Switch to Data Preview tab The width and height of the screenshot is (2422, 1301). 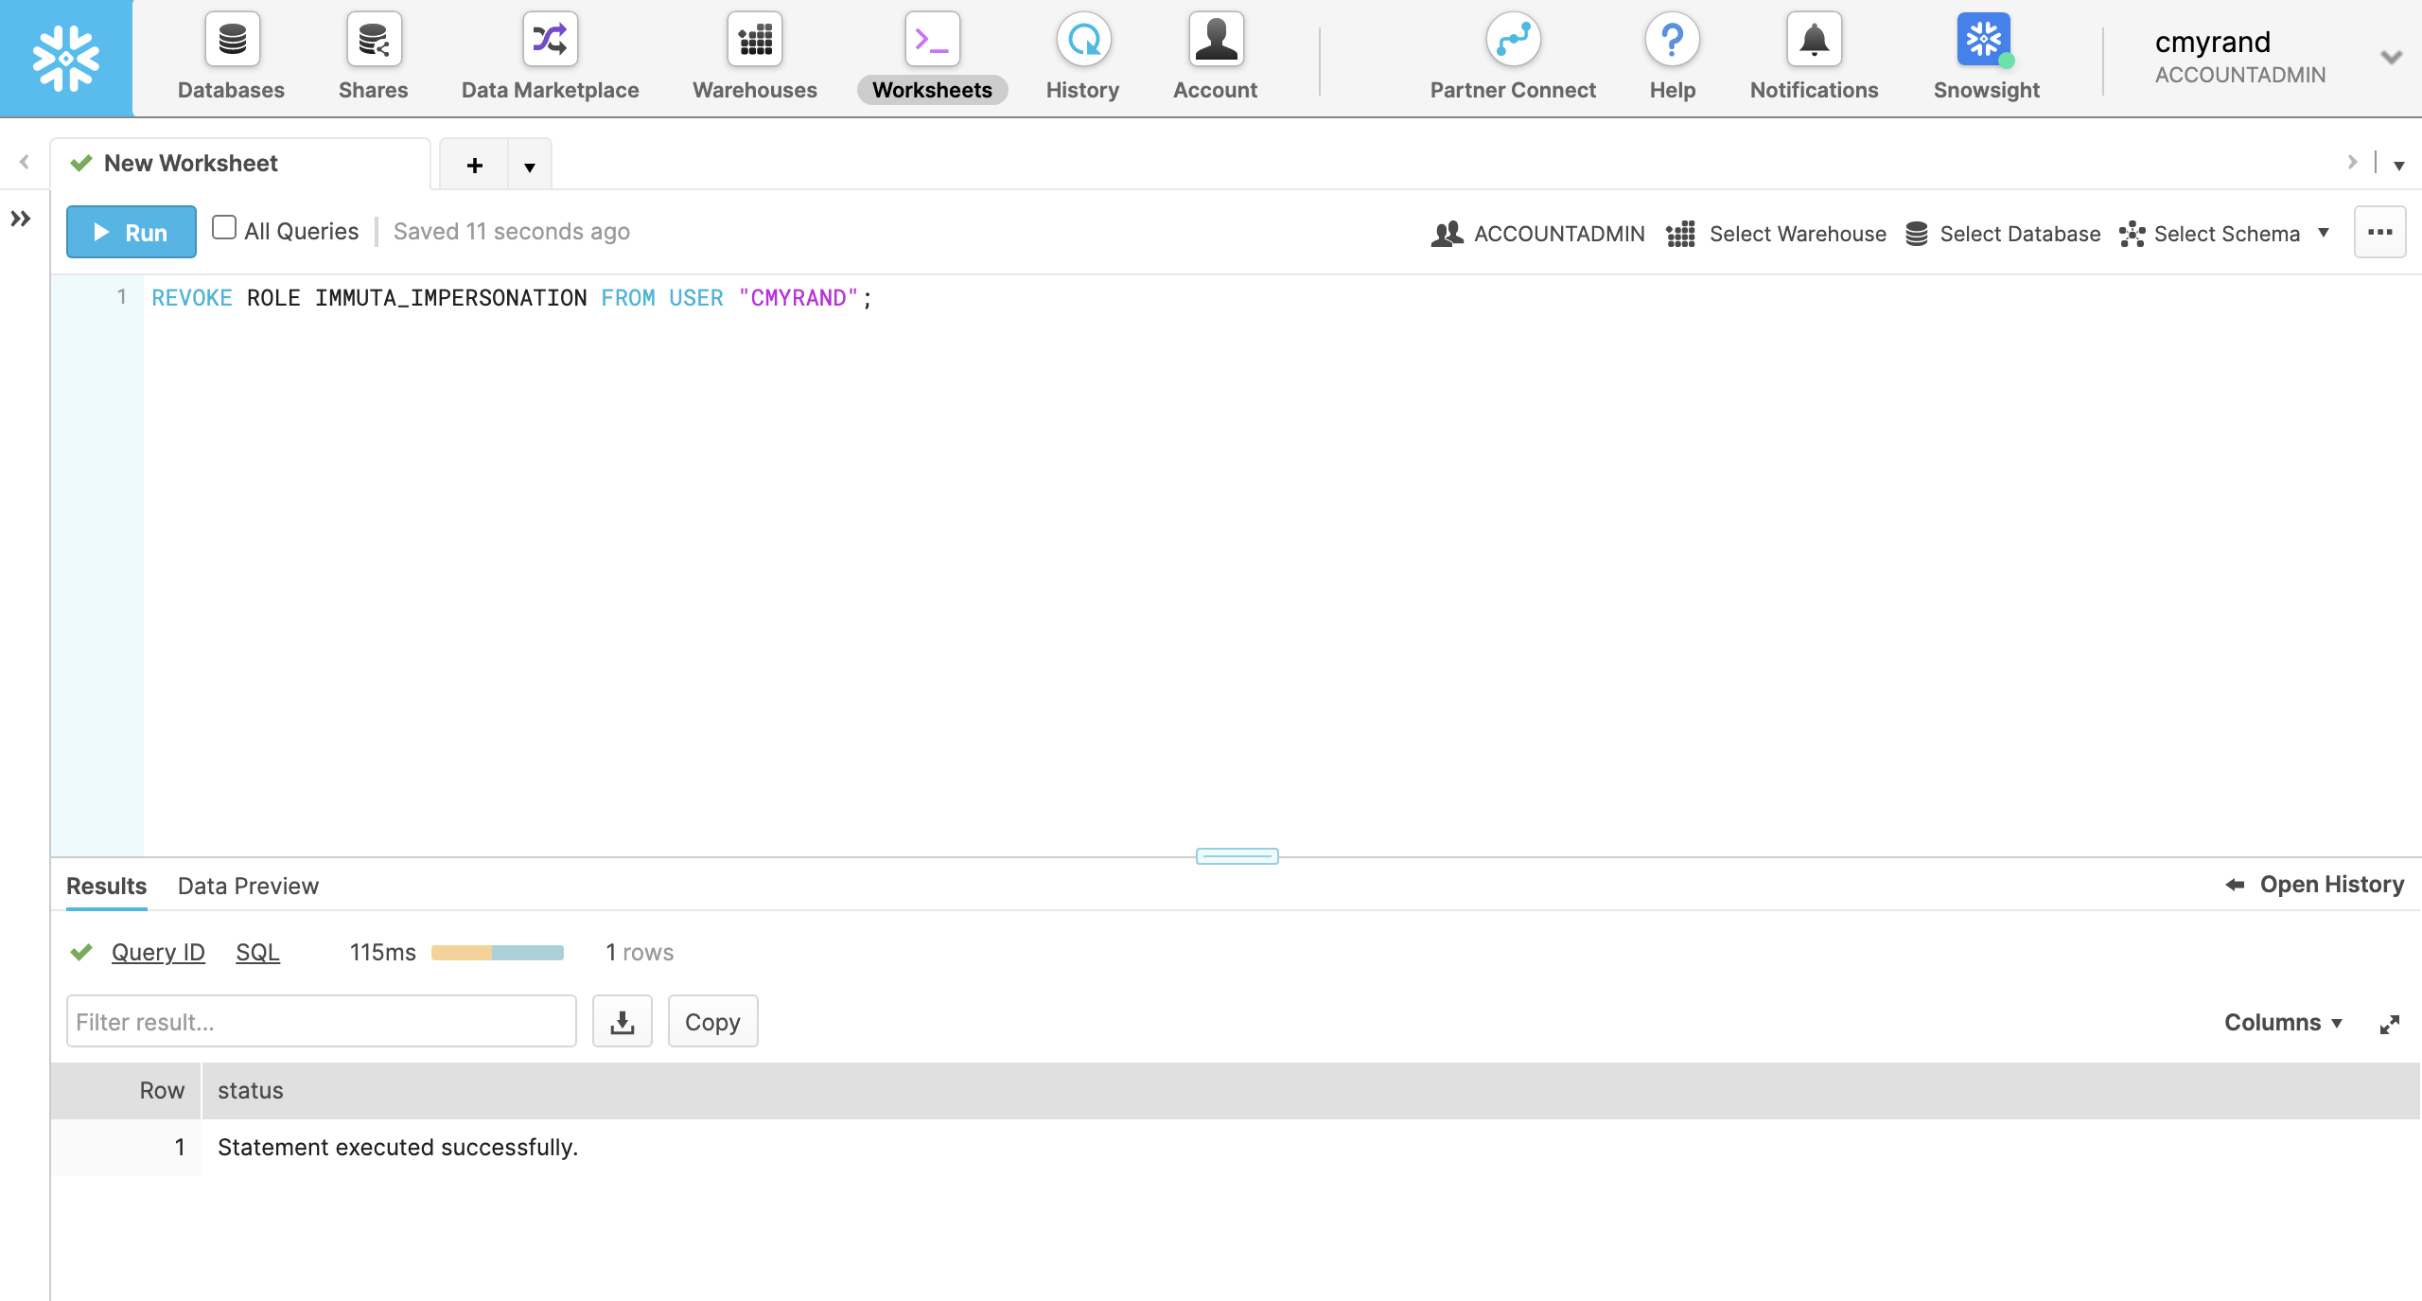[x=247, y=885]
